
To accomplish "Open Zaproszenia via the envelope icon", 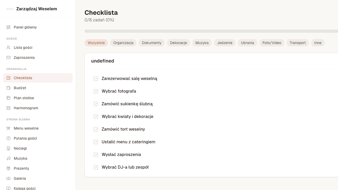I will pyautogui.click(x=8, y=58).
